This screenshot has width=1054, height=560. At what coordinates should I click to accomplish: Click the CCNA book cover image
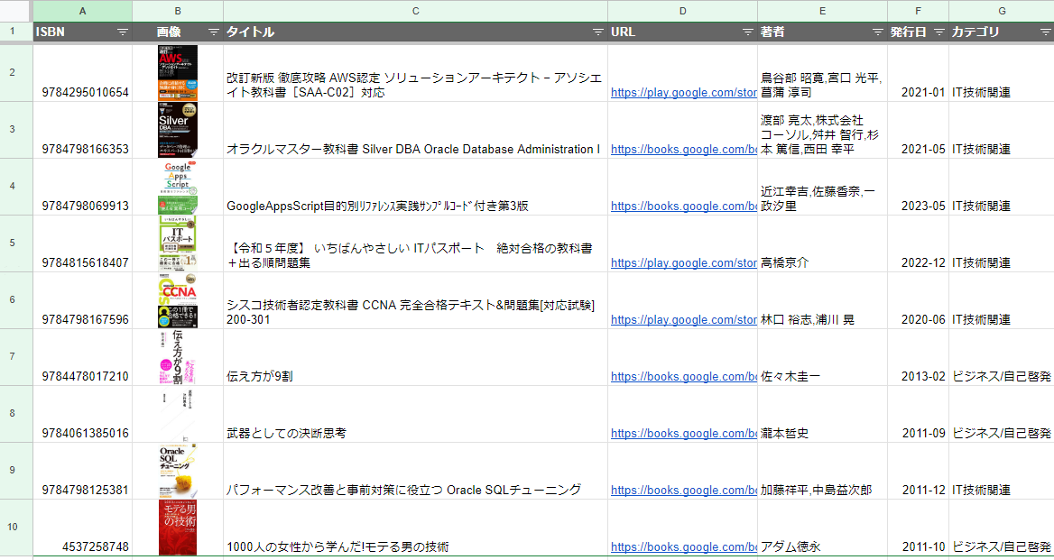point(178,300)
